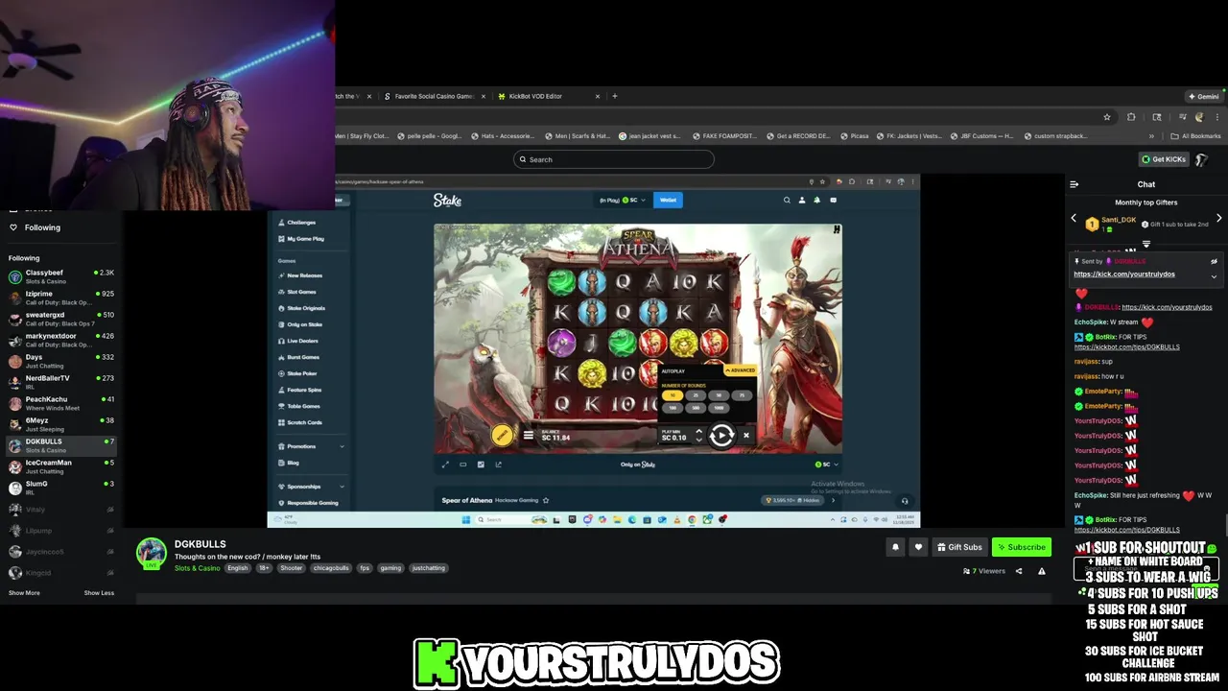Share the DGKBULLS stream
Screen dimensions: 1228x691
point(1019,571)
